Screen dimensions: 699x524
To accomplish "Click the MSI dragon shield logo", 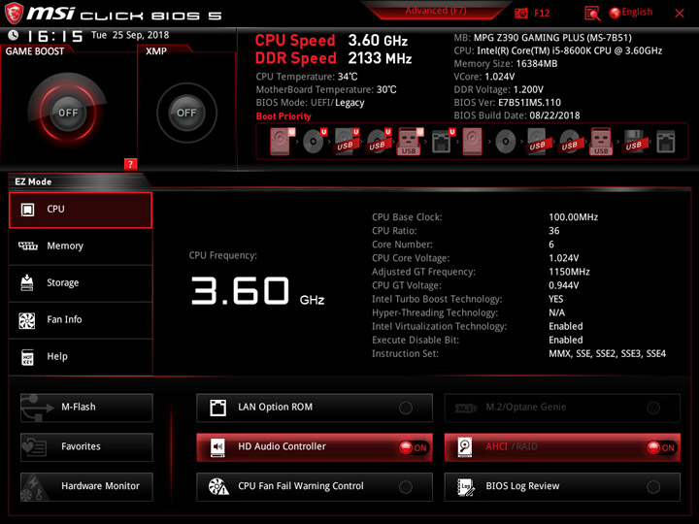I will coord(14,13).
